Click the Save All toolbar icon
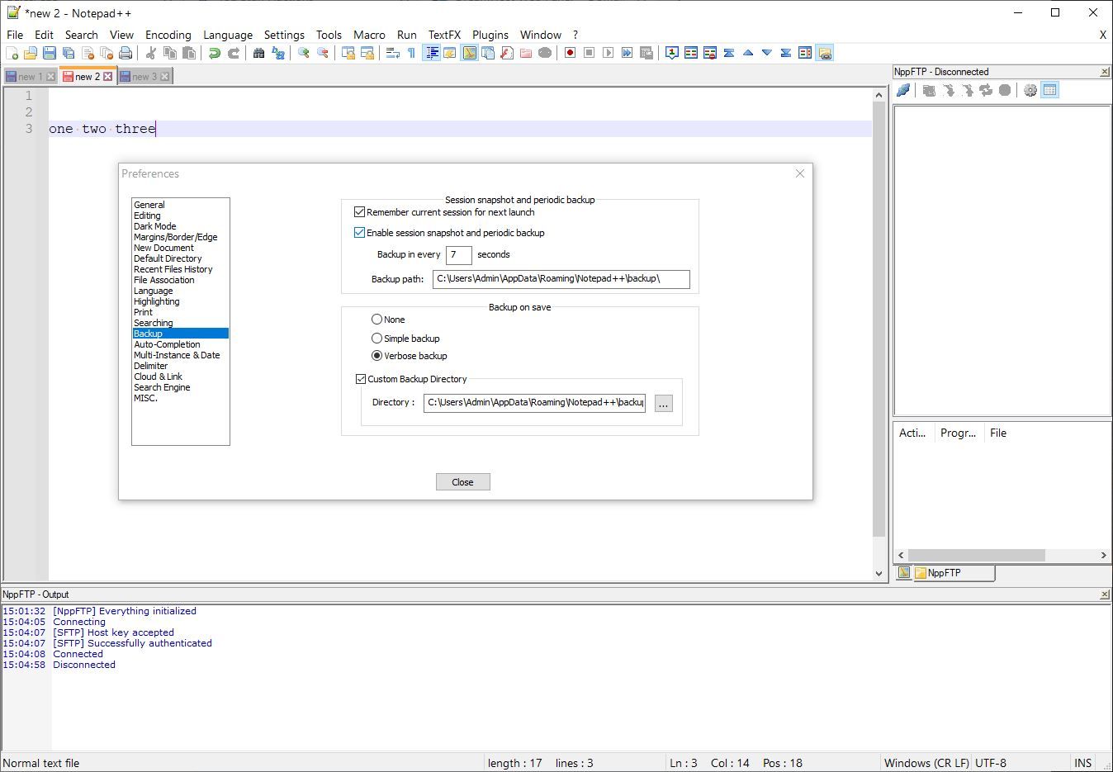The height and width of the screenshot is (772, 1113). click(69, 53)
